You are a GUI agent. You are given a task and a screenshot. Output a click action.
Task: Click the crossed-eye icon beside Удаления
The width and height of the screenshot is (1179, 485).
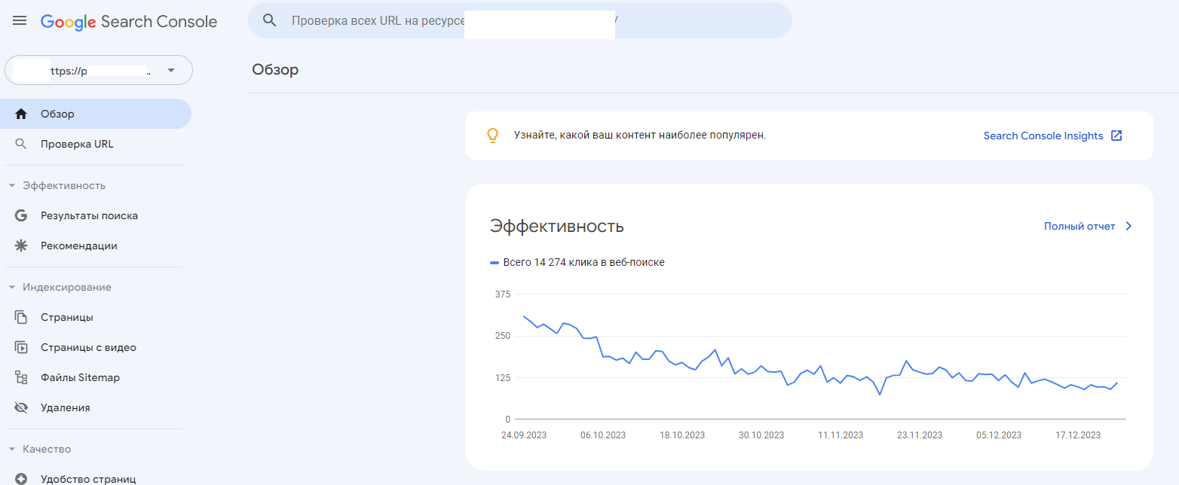pyautogui.click(x=21, y=407)
